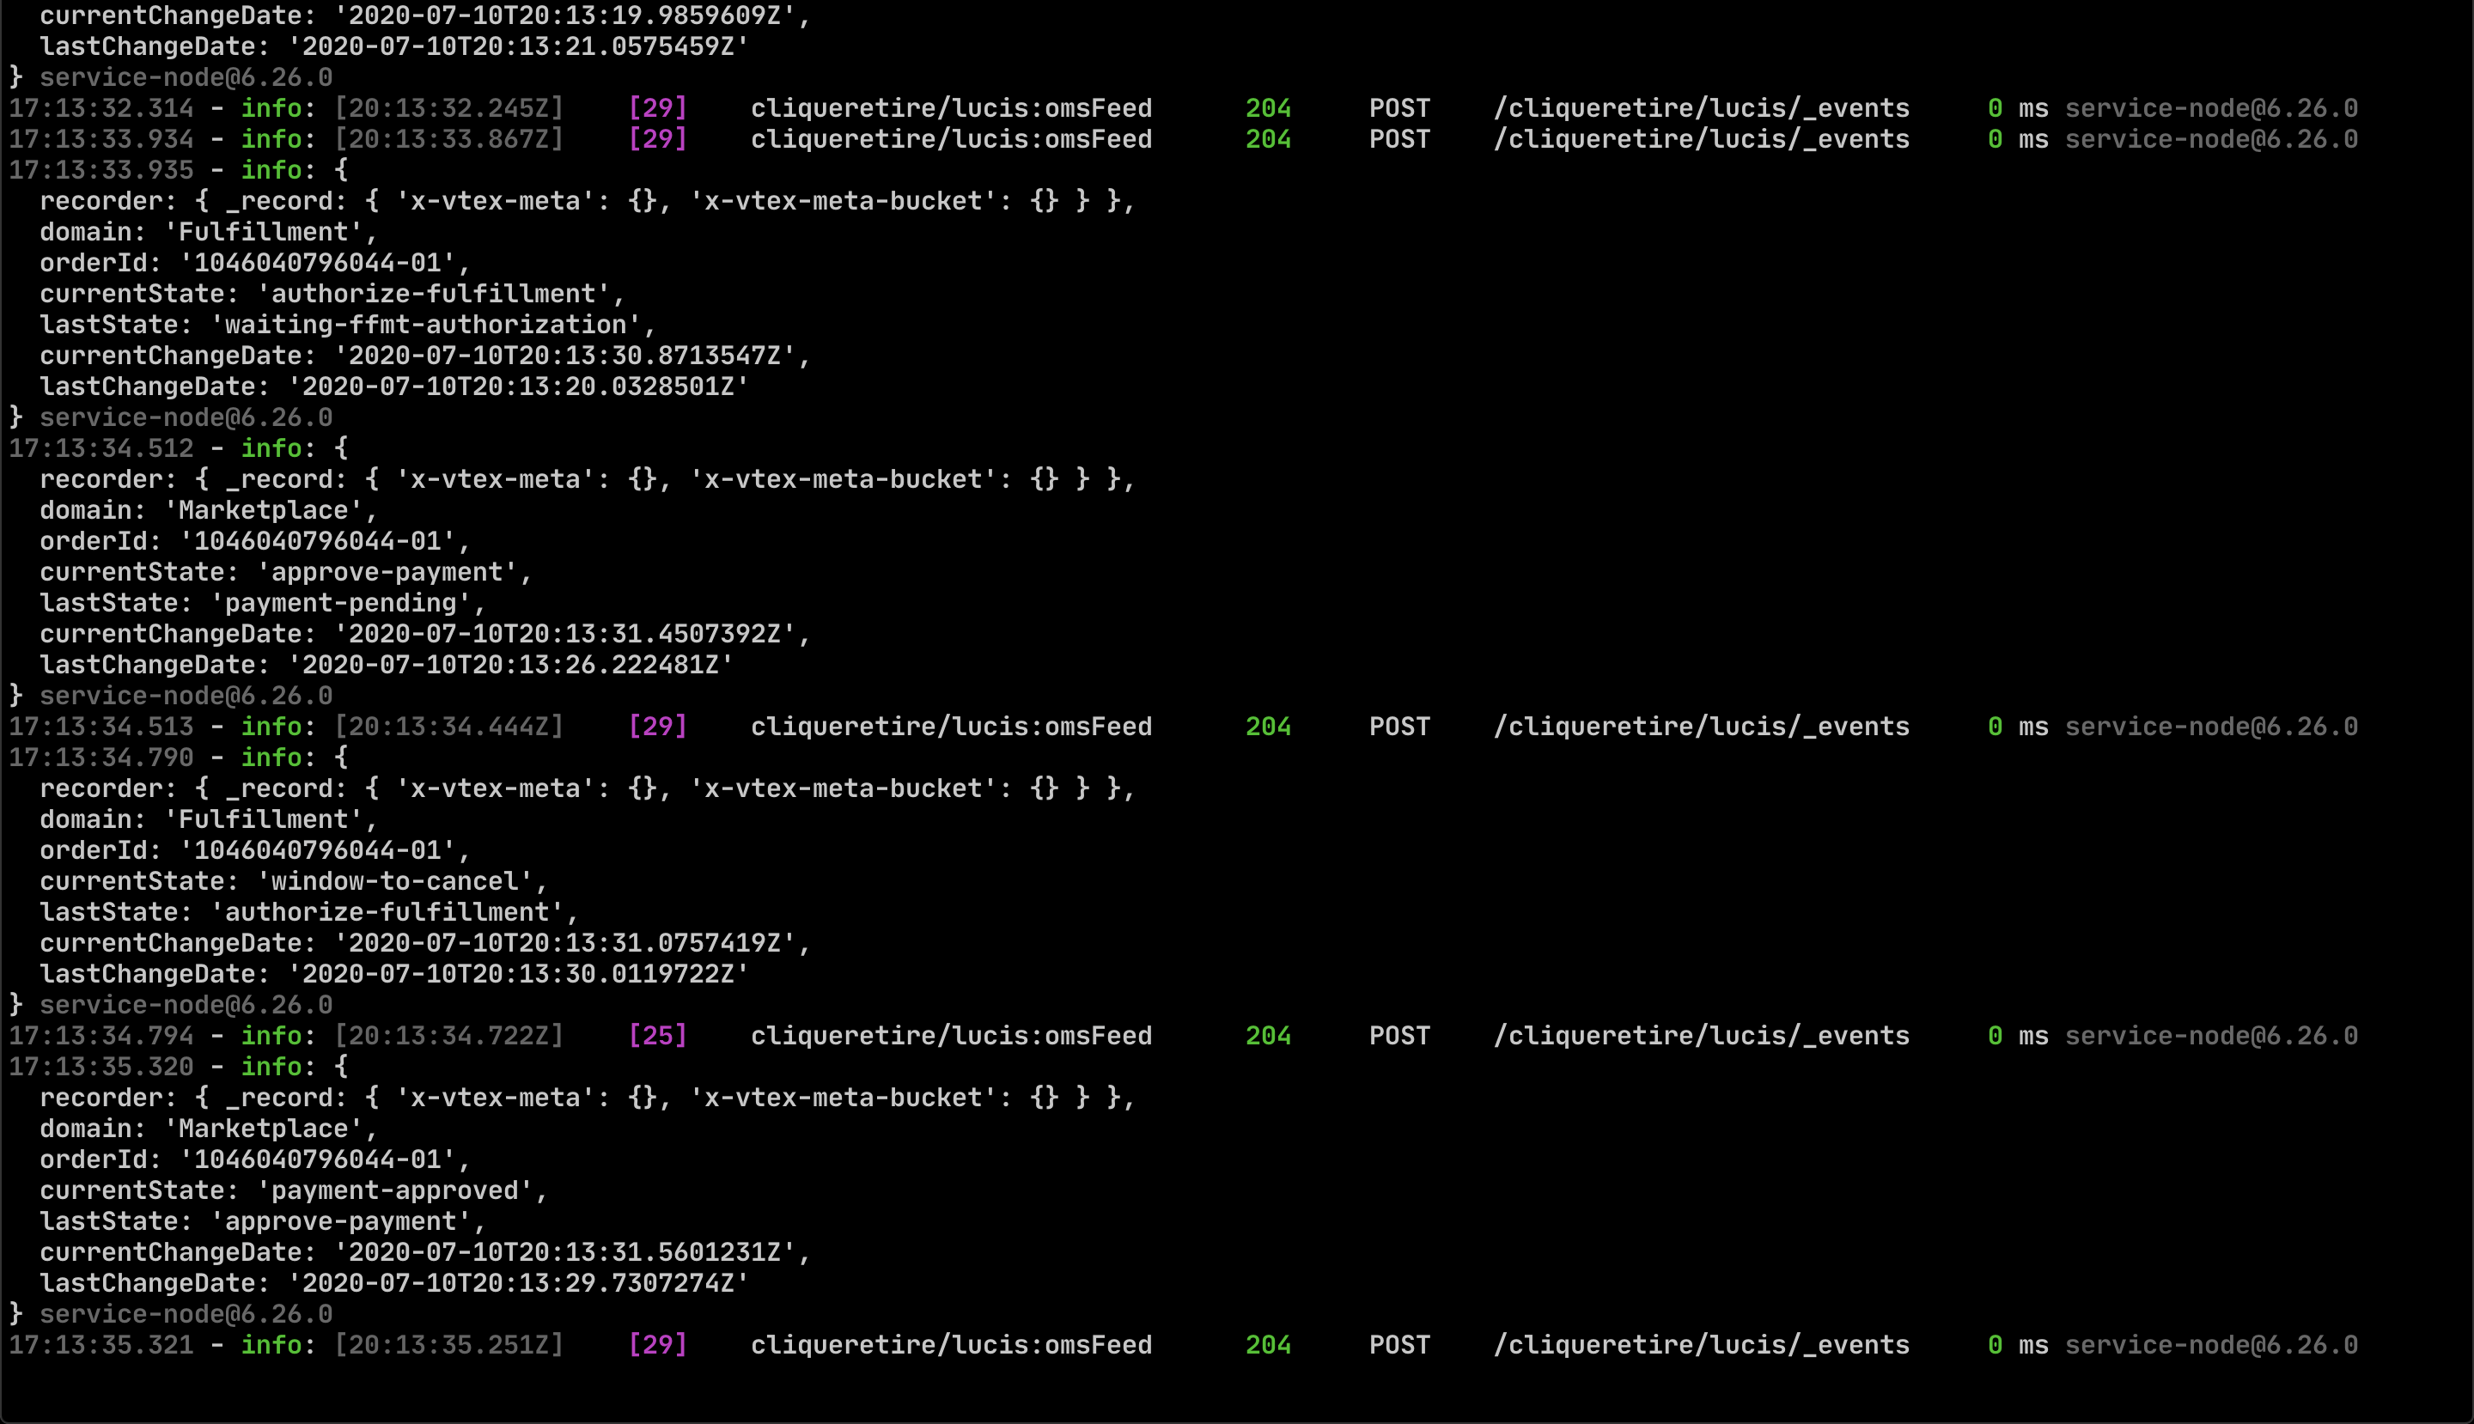The image size is (2474, 1424).
Task: Click the 204 status code at 17:13:33
Action: [1273, 139]
